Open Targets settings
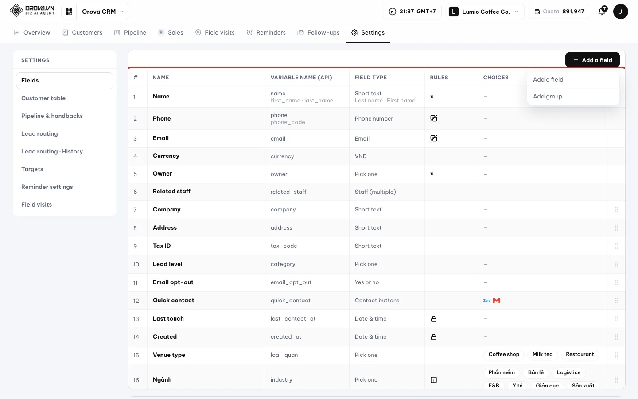638x399 pixels. [x=65, y=169]
